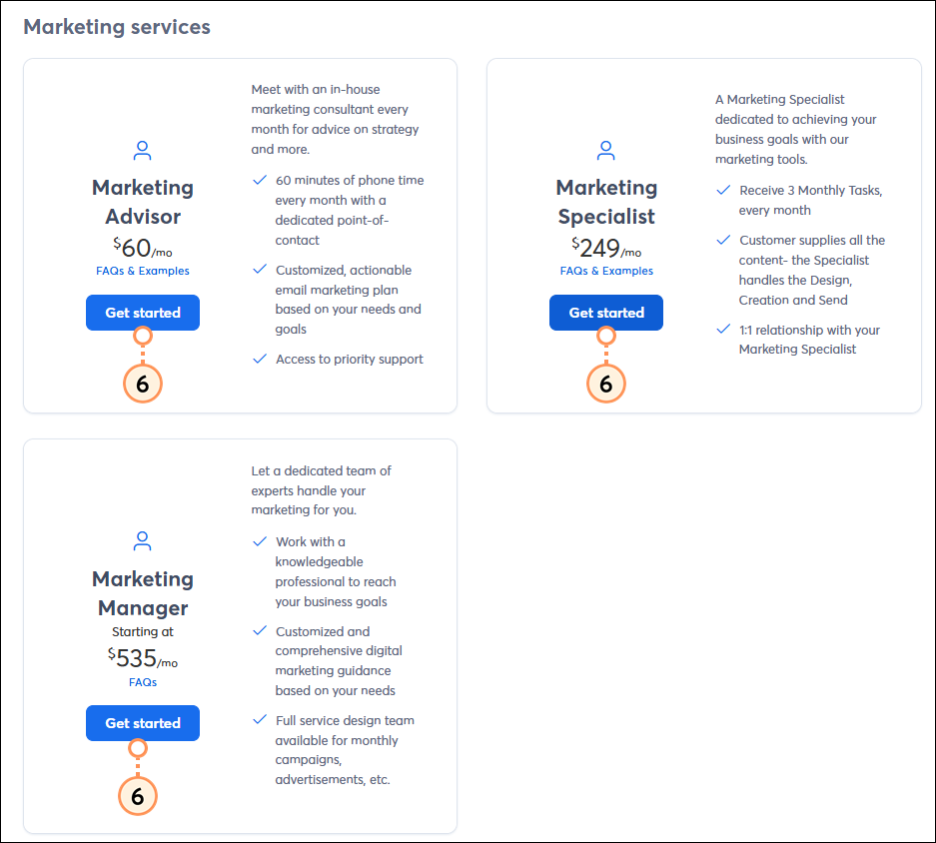Click the numbered 6 callout below Marketing Specialist
This screenshot has width=936, height=843.
(x=605, y=383)
